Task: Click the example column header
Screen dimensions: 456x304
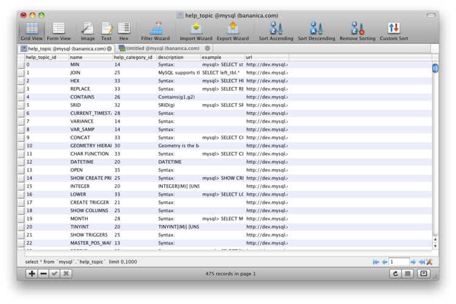Action: point(223,57)
